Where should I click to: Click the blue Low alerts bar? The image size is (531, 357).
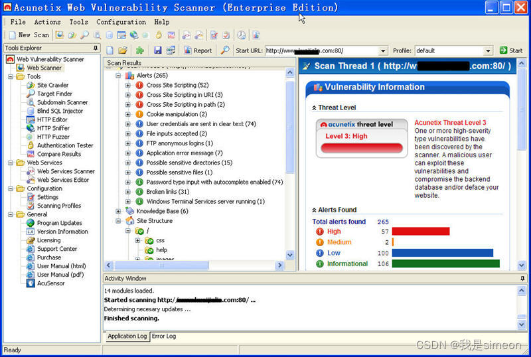(442, 253)
